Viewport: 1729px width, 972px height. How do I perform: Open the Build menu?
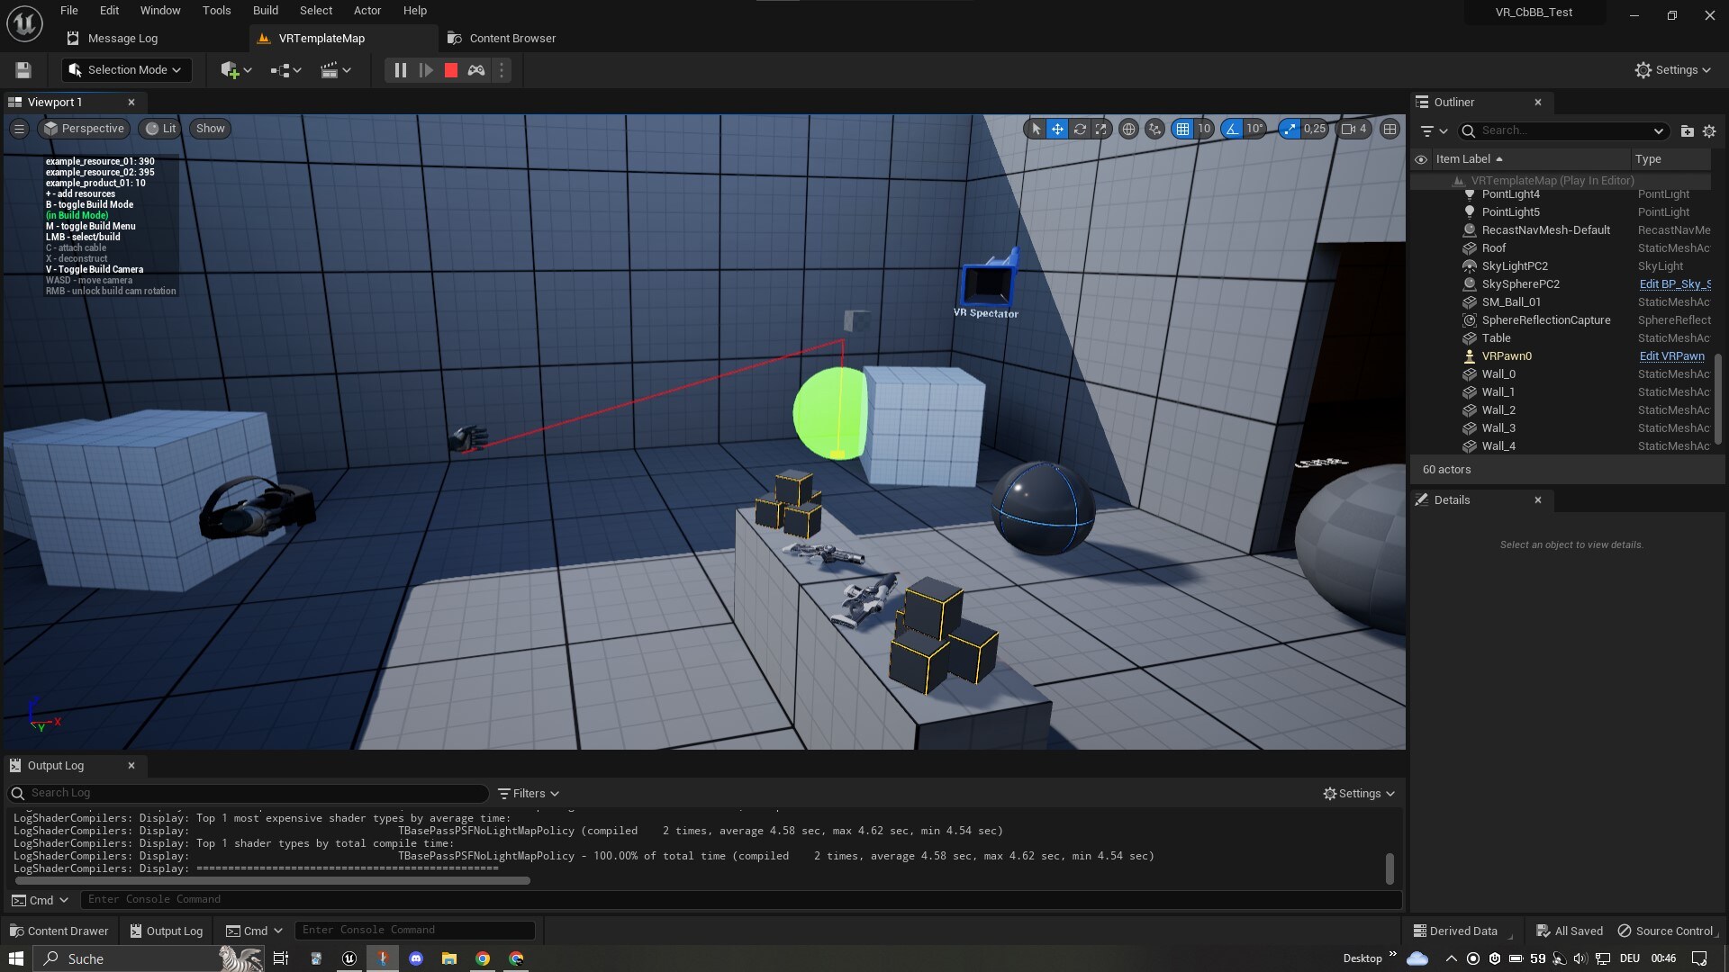pos(265,10)
